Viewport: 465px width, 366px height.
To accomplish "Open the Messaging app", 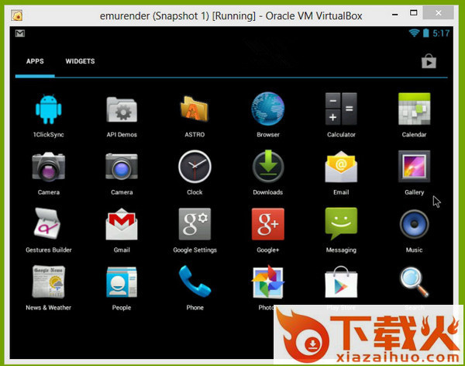I will (x=341, y=225).
